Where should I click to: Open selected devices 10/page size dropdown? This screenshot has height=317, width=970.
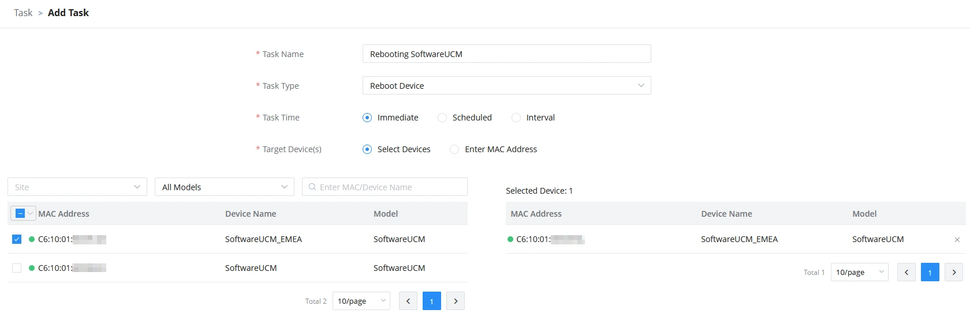click(x=860, y=272)
